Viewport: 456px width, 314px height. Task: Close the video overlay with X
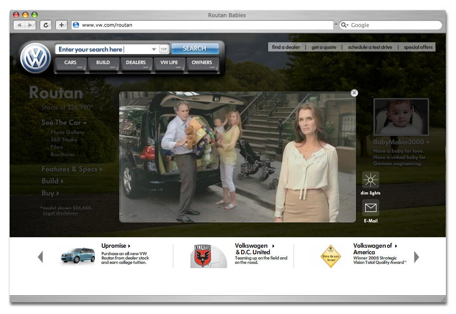click(354, 92)
